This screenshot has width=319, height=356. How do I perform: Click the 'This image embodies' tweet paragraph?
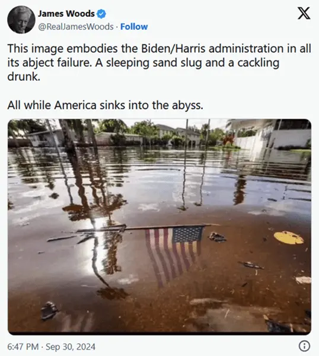(x=159, y=62)
